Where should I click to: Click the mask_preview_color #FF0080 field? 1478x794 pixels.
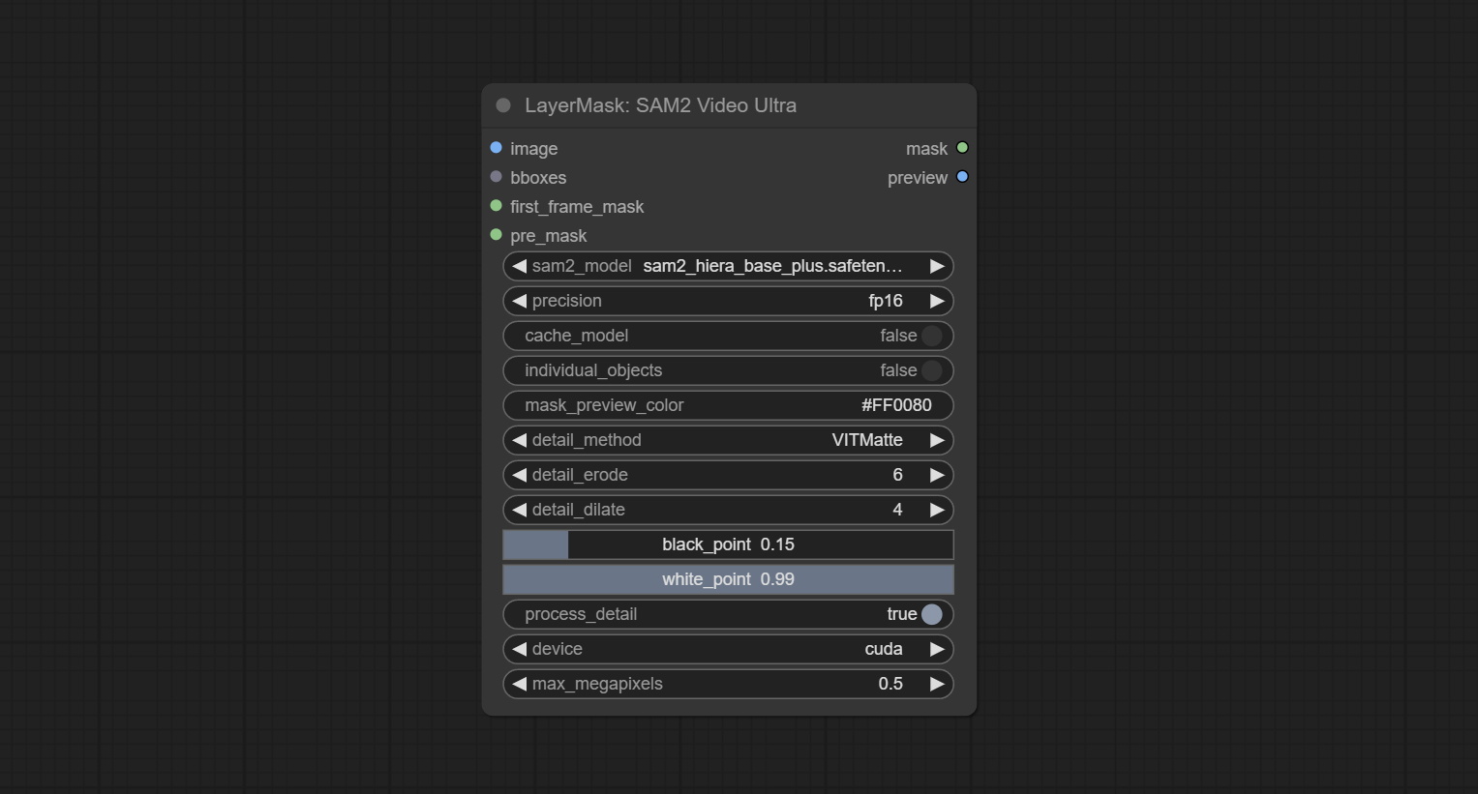[x=728, y=405]
